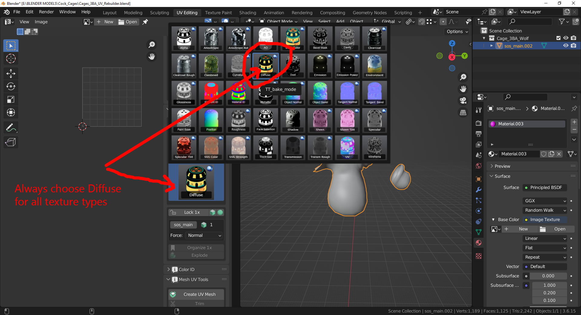581x315 pixels.
Task: Open the Modifiers wrench tab
Action: [x=478, y=190]
